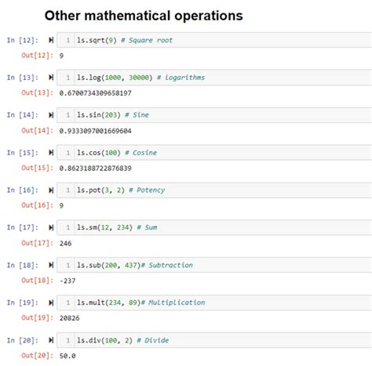Click the Out[20]: output prompt
Image resolution: width=372 pixels, height=366 pixels.
[37, 356]
